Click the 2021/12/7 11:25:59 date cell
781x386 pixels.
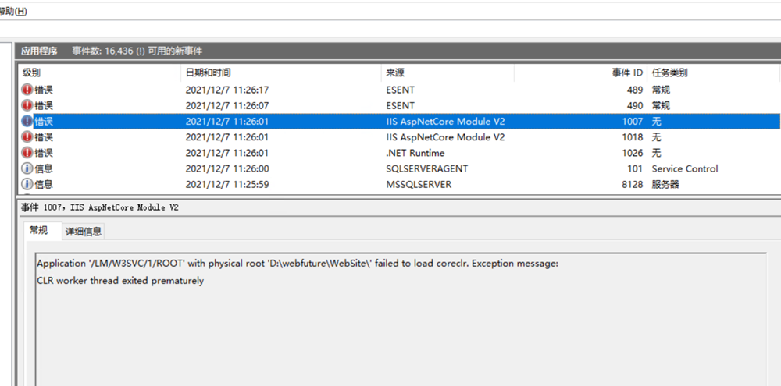pos(226,185)
